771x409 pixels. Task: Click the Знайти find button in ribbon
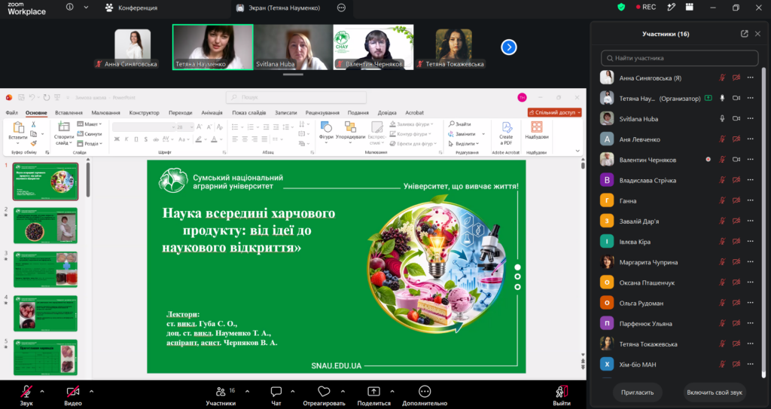[460, 124]
